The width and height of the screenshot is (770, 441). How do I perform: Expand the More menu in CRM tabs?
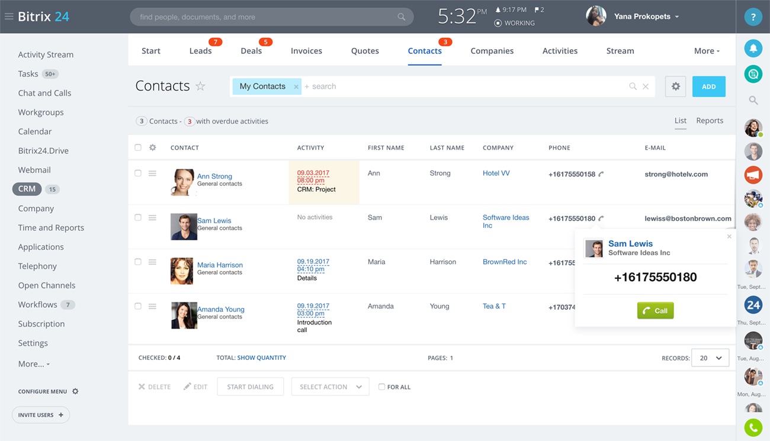pyautogui.click(x=706, y=51)
